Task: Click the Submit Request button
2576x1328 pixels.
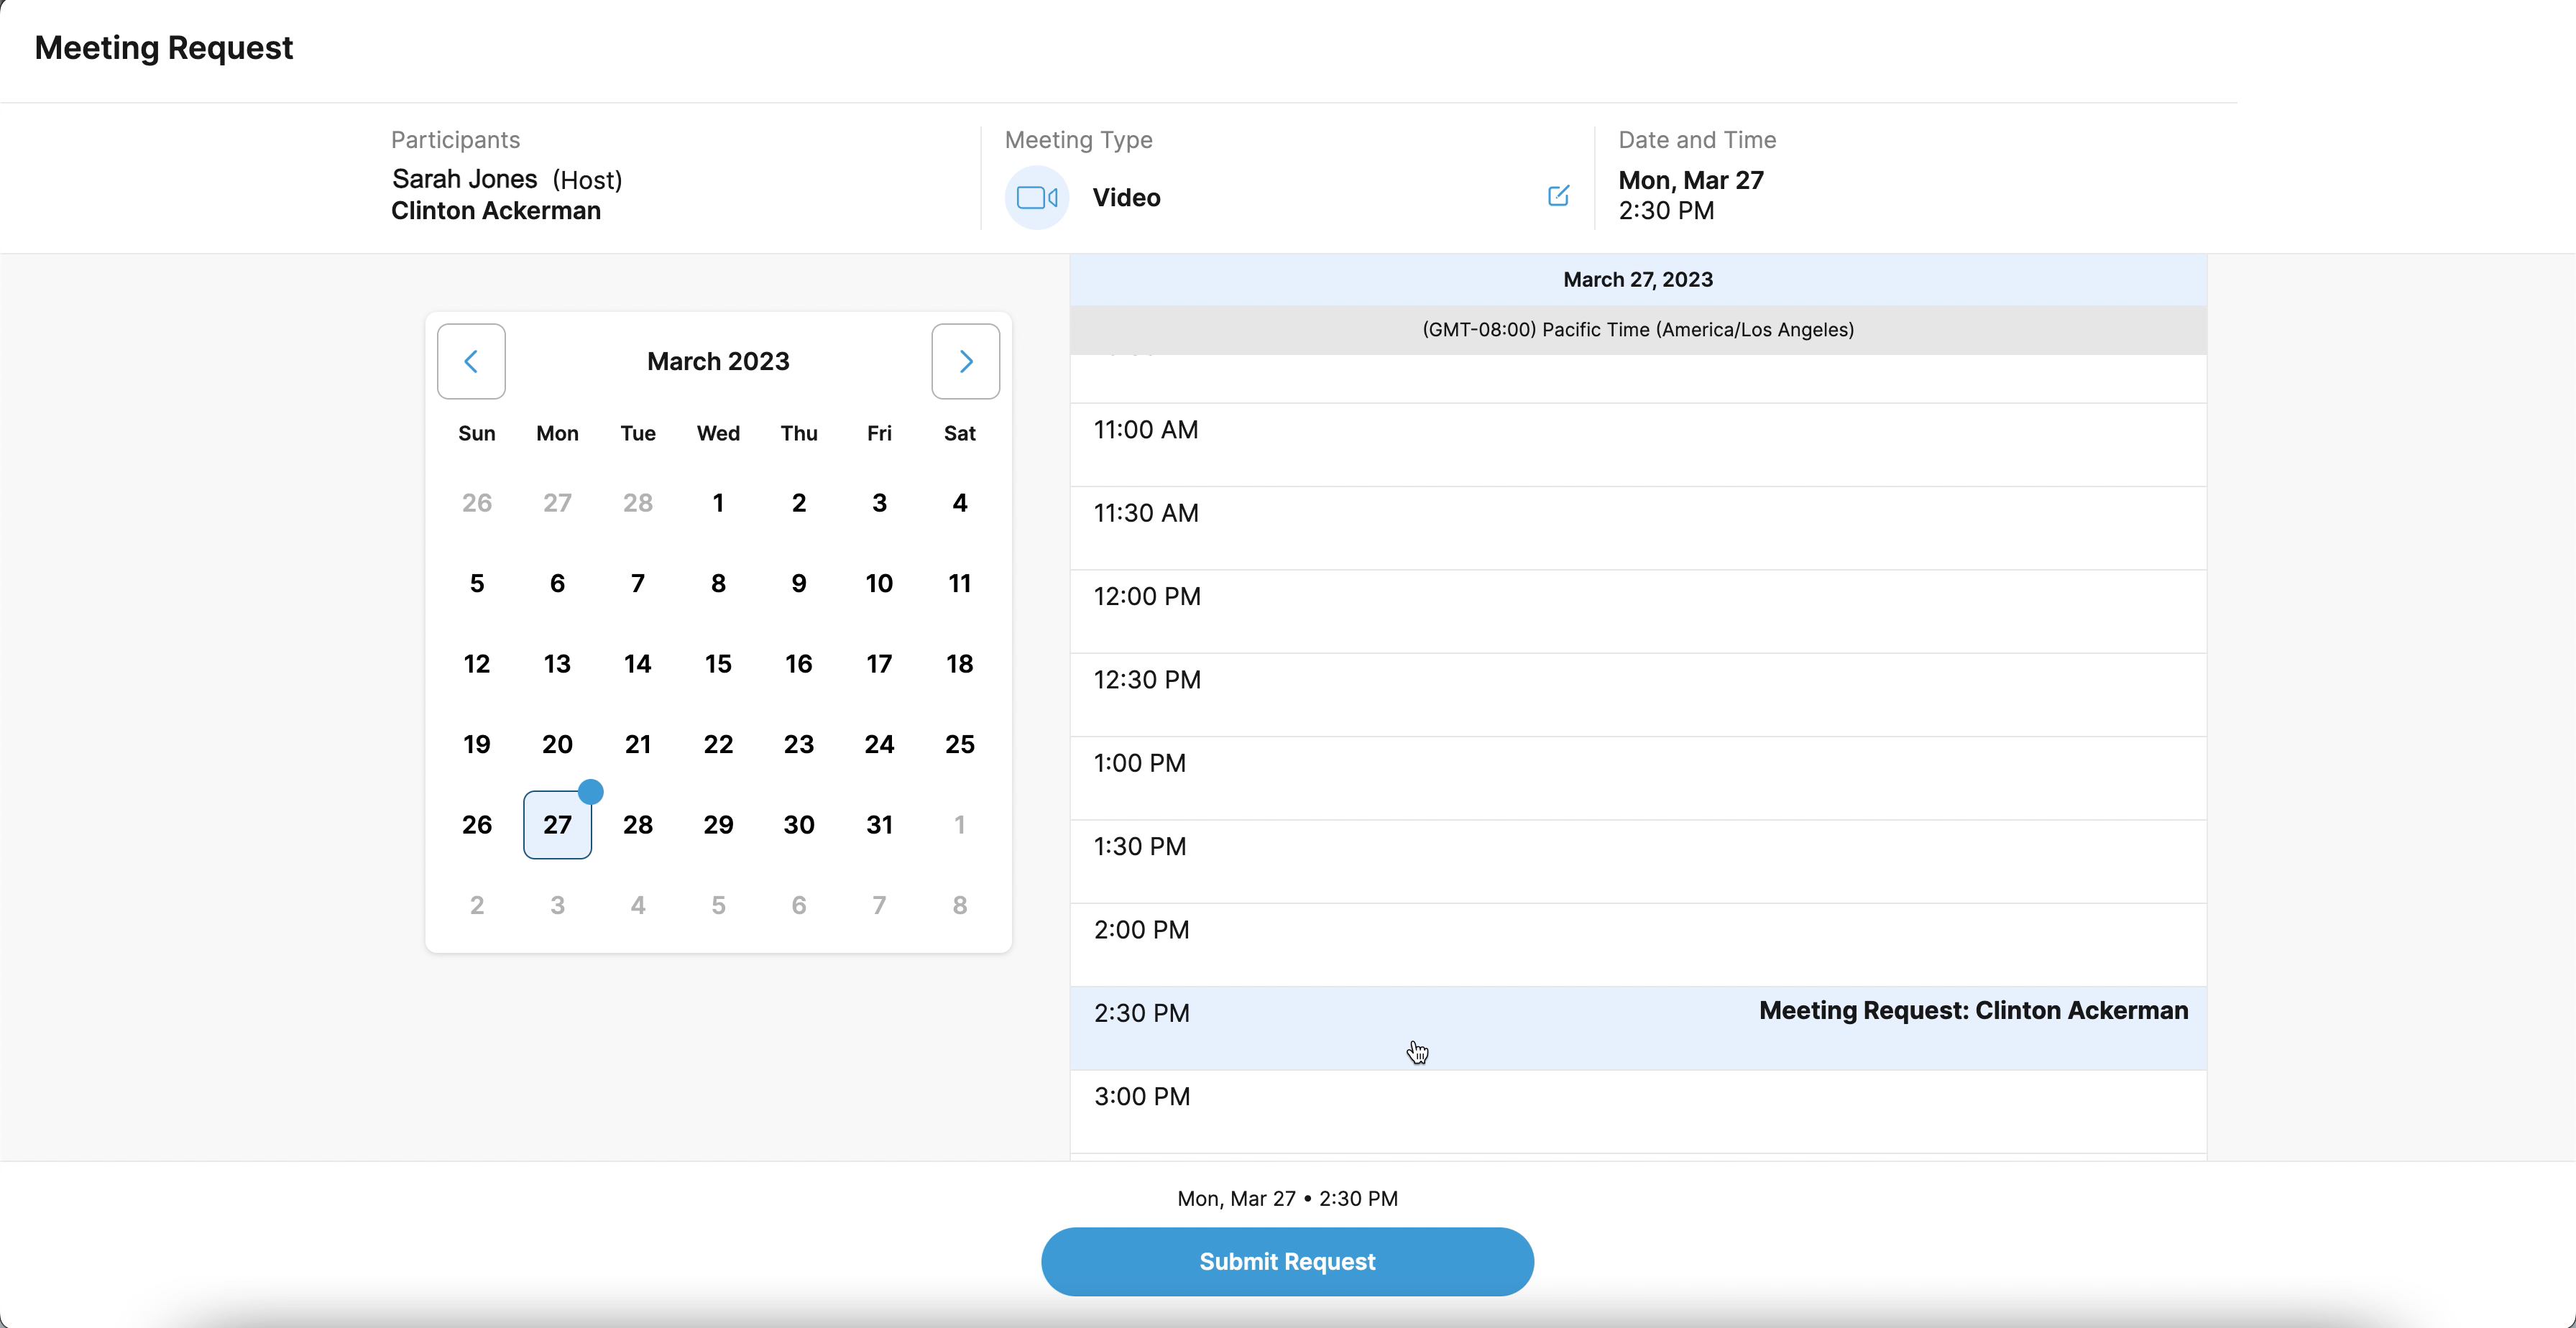Action: coord(1287,1261)
